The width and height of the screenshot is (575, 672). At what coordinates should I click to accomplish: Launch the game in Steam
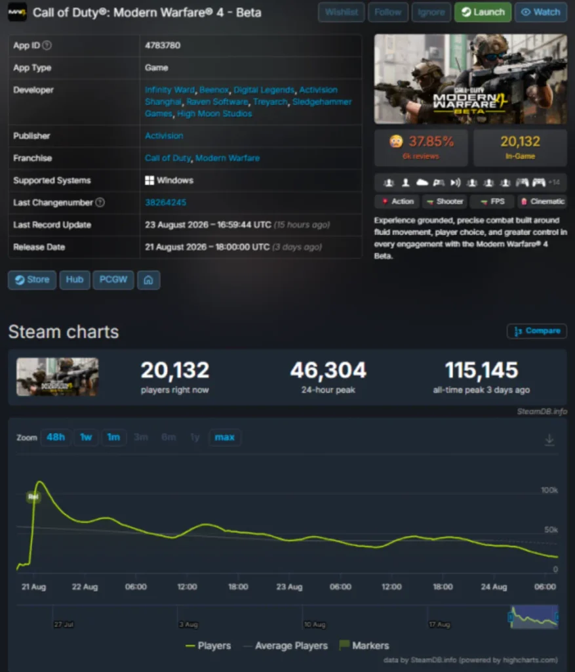point(483,12)
